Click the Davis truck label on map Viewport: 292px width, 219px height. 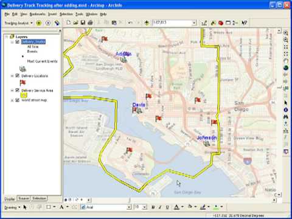139,105
